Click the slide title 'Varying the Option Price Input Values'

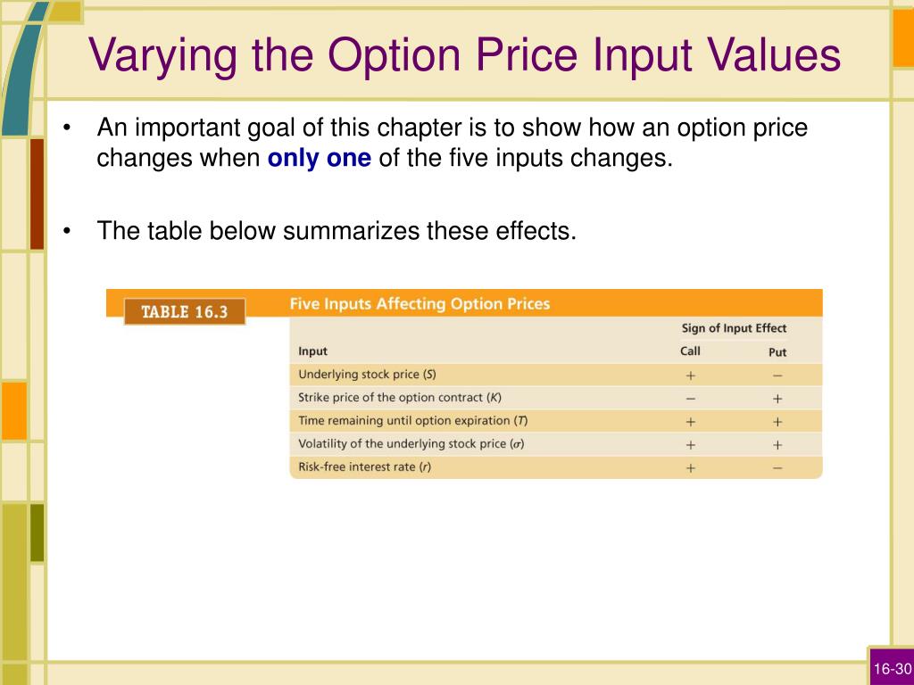tap(464, 56)
